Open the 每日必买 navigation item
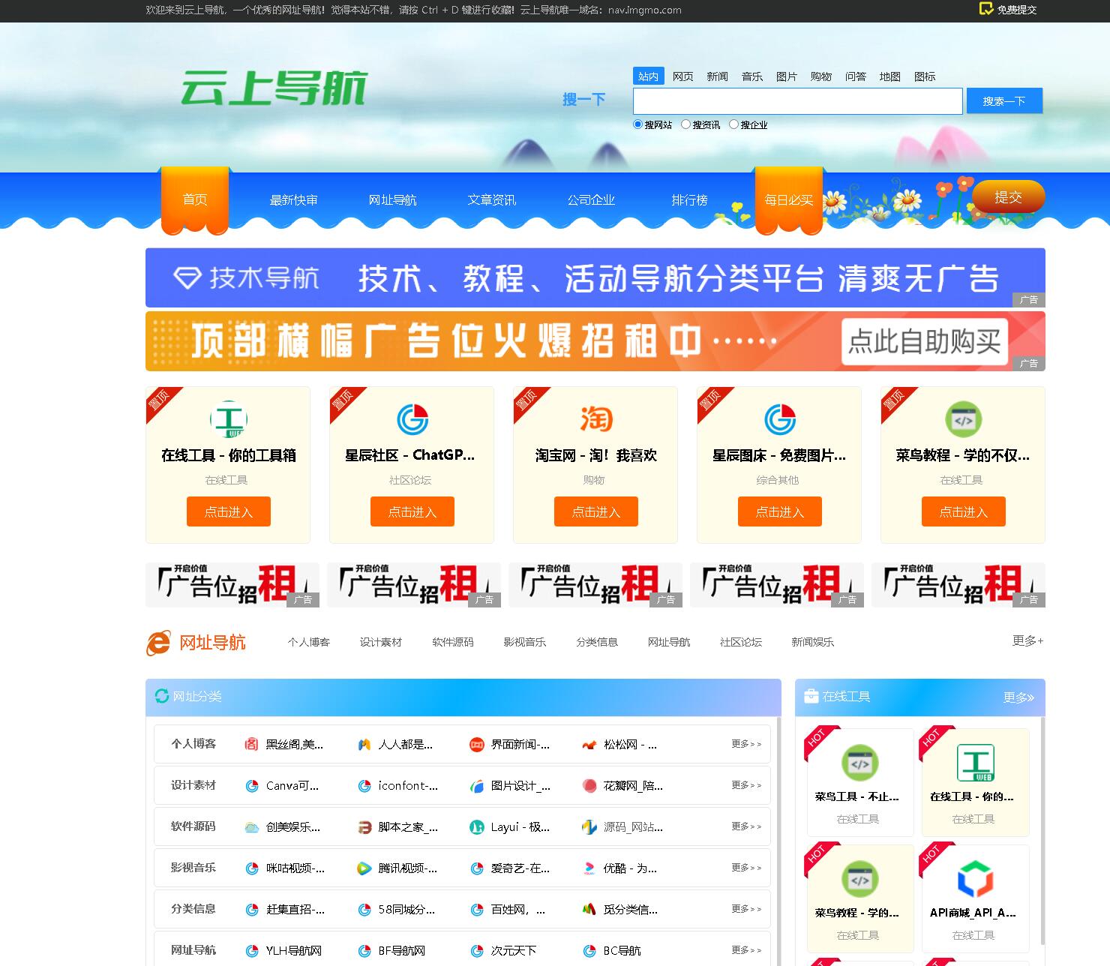The height and width of the screenshot is (966, 1110). coord(788,200)
